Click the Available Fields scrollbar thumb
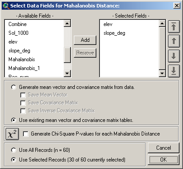This screenshot has width=183, height=169. [67, 55]
